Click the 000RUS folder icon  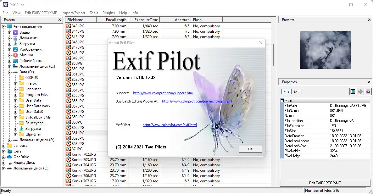point(21,77)
